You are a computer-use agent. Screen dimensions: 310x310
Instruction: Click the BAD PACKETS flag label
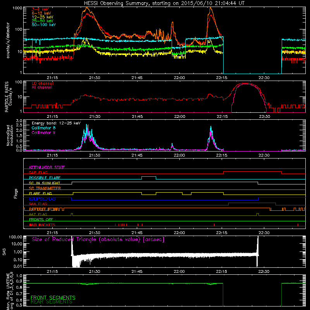(x=42, y=225)
